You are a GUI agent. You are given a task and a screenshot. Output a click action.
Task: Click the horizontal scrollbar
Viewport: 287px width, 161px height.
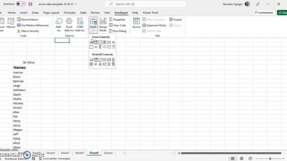pos(231,153)
